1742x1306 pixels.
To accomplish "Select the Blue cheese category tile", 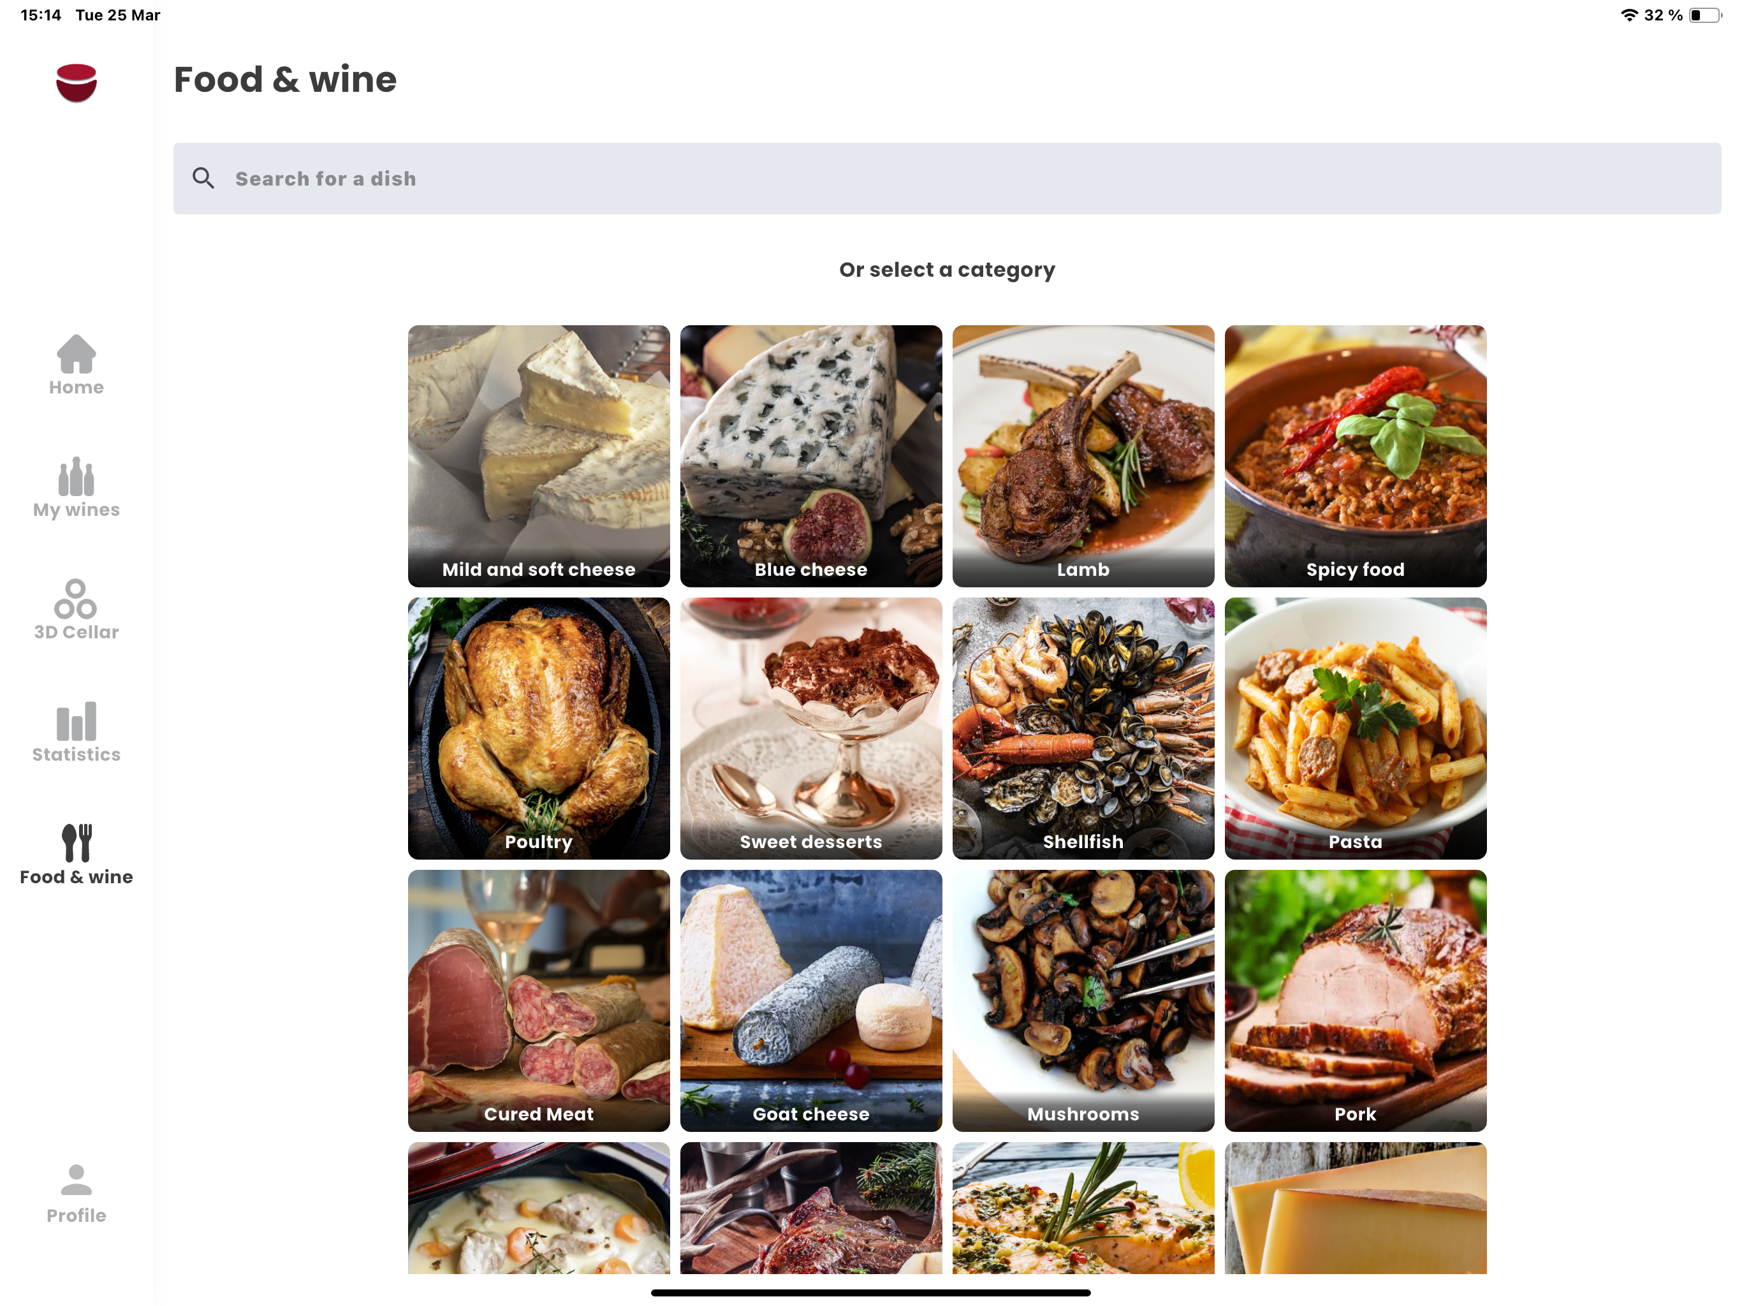I will (811, 456).
